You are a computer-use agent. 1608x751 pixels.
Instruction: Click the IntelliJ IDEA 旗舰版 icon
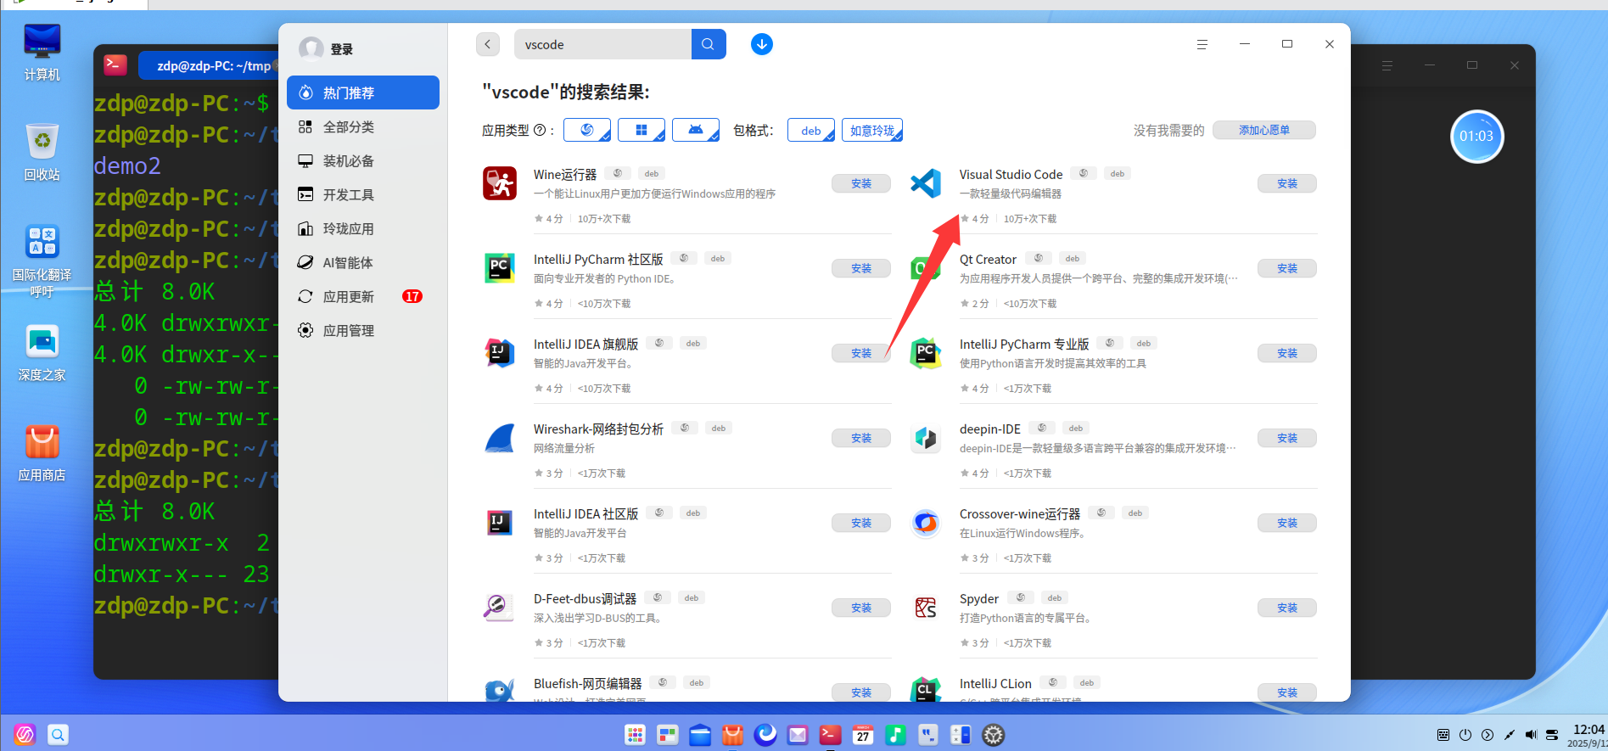(x=500, y=353)
